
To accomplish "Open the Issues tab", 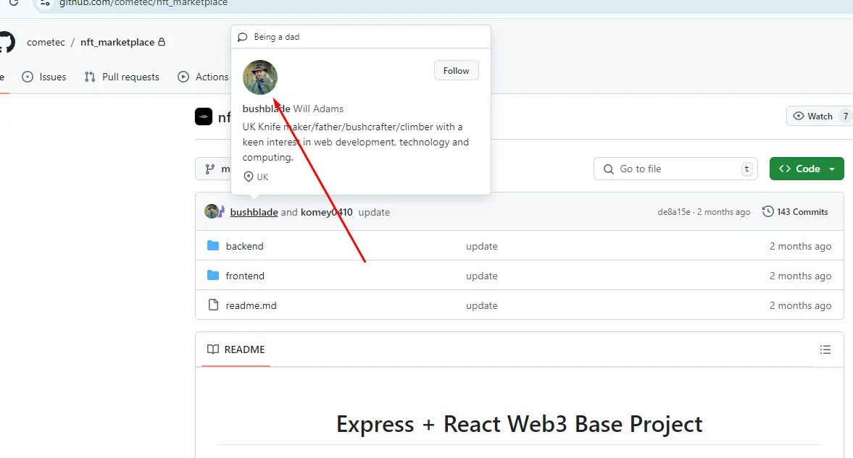I will pos(44,77).
